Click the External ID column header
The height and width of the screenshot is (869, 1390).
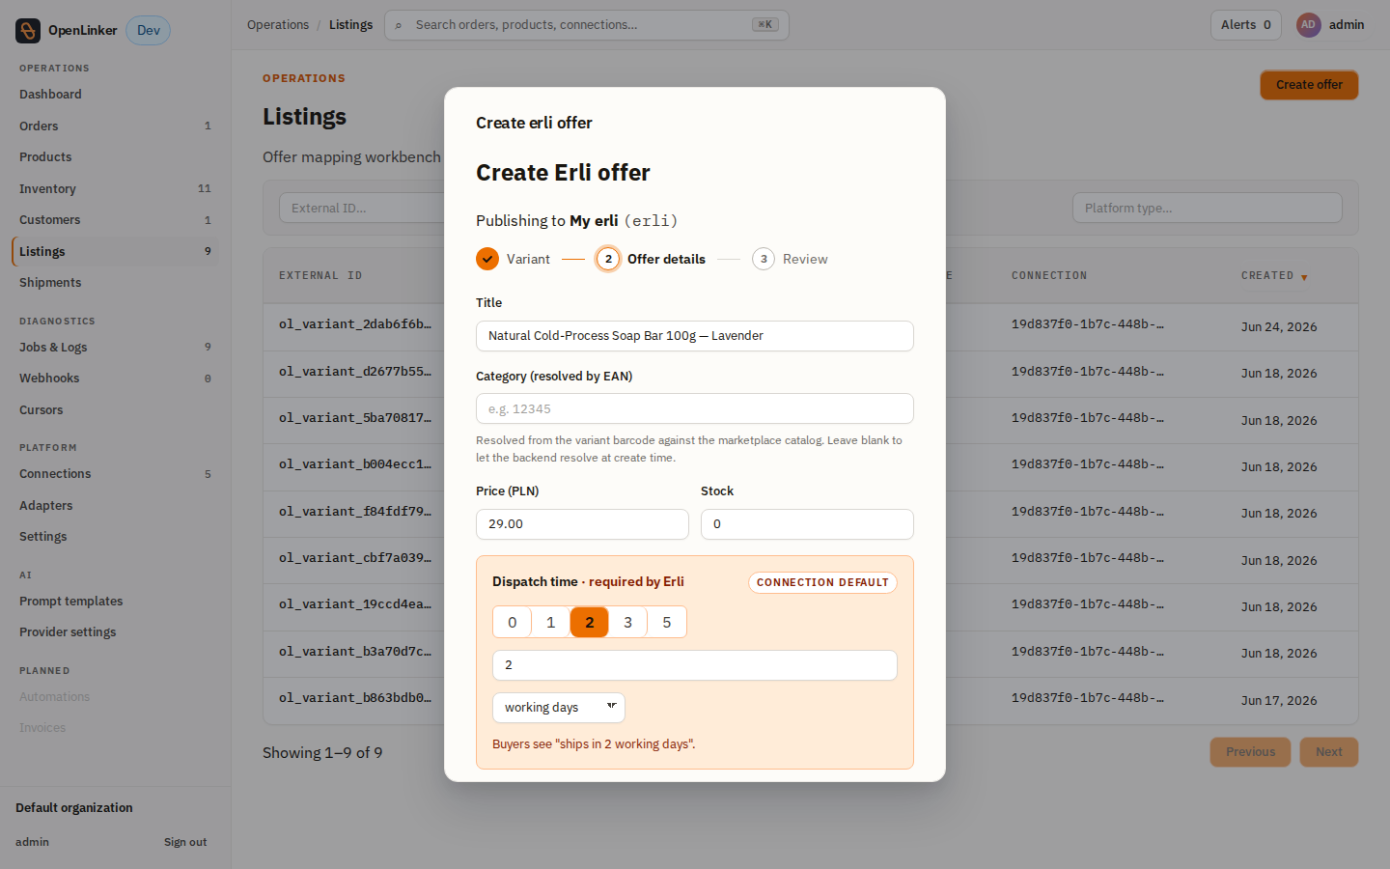click(320, 276)
